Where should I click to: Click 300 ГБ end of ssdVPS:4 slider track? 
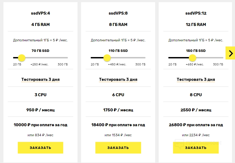67,58
